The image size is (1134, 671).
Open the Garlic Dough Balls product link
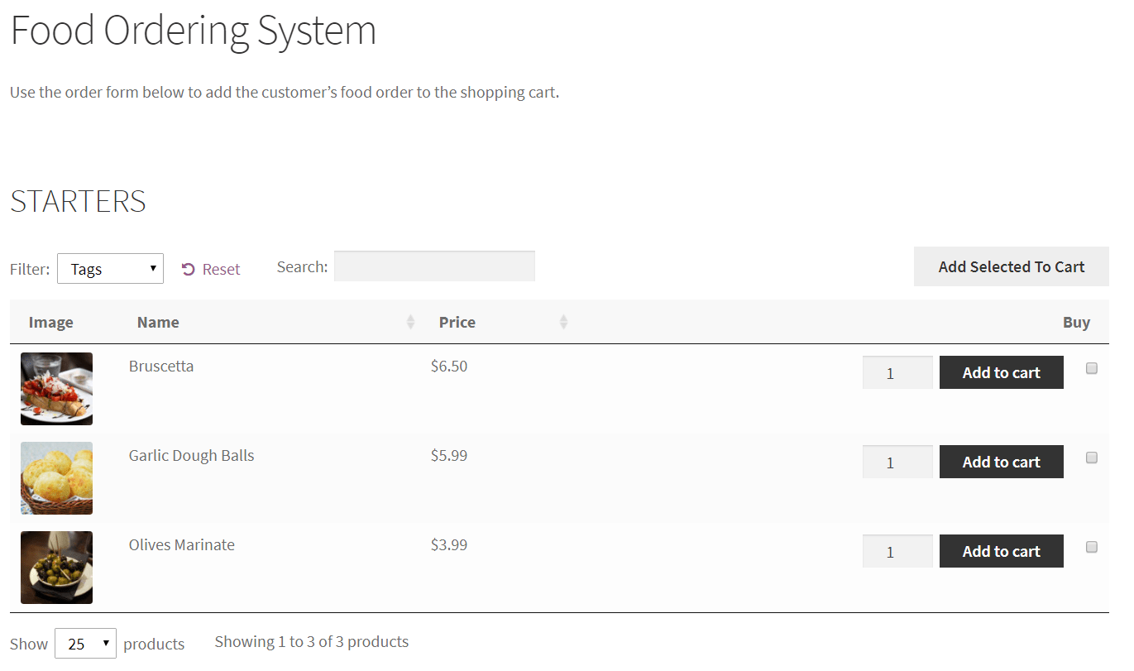pyautogui.click(x=191, y=454)
